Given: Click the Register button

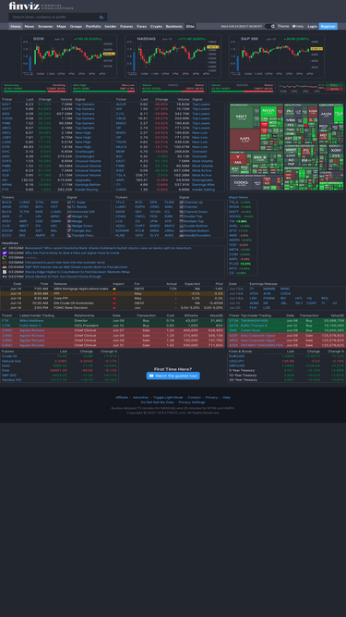Looking at the screenshot, I should 328,27.
